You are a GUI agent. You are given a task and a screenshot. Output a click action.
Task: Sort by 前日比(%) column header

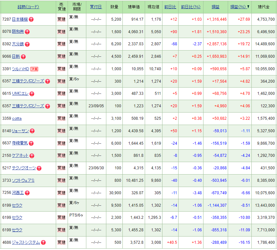click(x=191, y=7)
